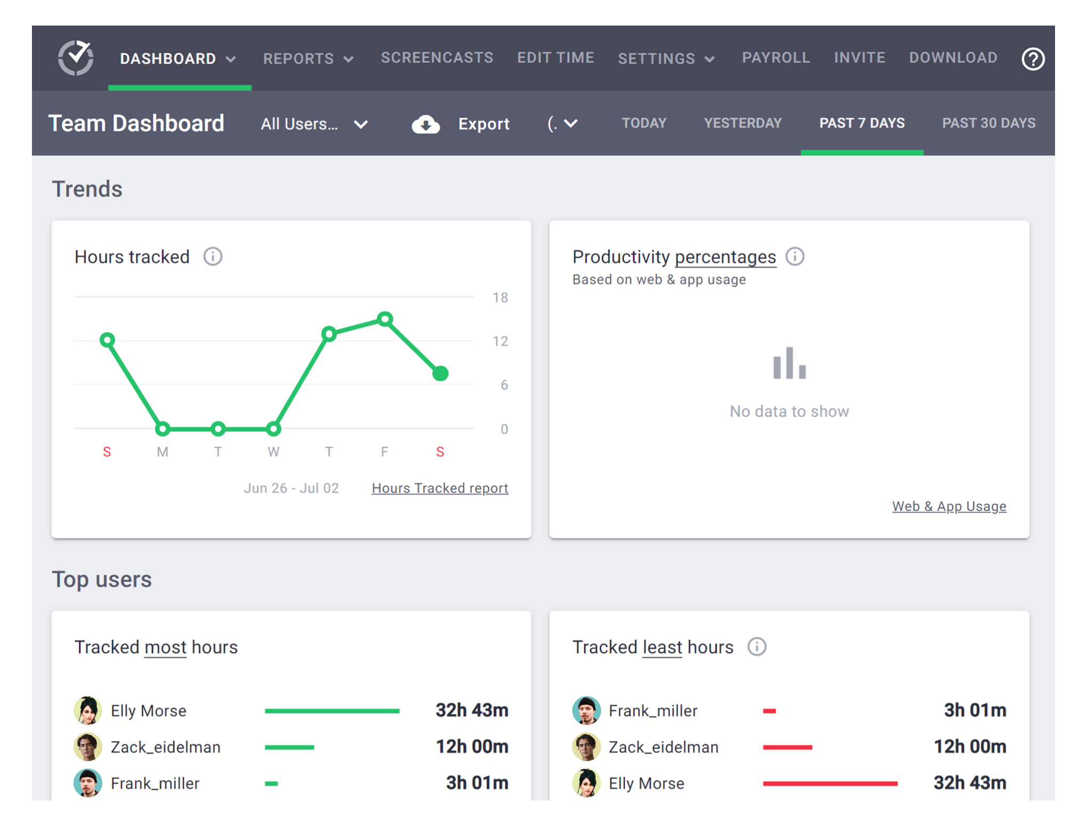
Task: Open the Web & App Usage link
Action: pos(948,506)
